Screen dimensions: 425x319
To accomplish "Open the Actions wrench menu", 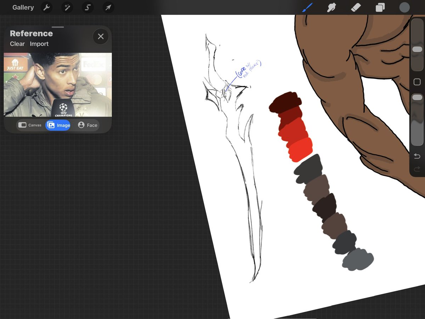I will tap(46, 7).
